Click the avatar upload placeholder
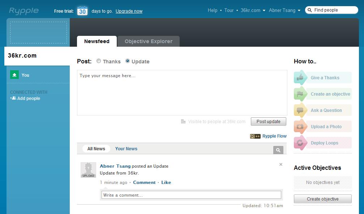 point(88,170)
